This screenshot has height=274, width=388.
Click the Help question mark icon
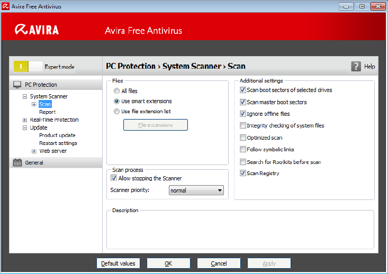356,67
